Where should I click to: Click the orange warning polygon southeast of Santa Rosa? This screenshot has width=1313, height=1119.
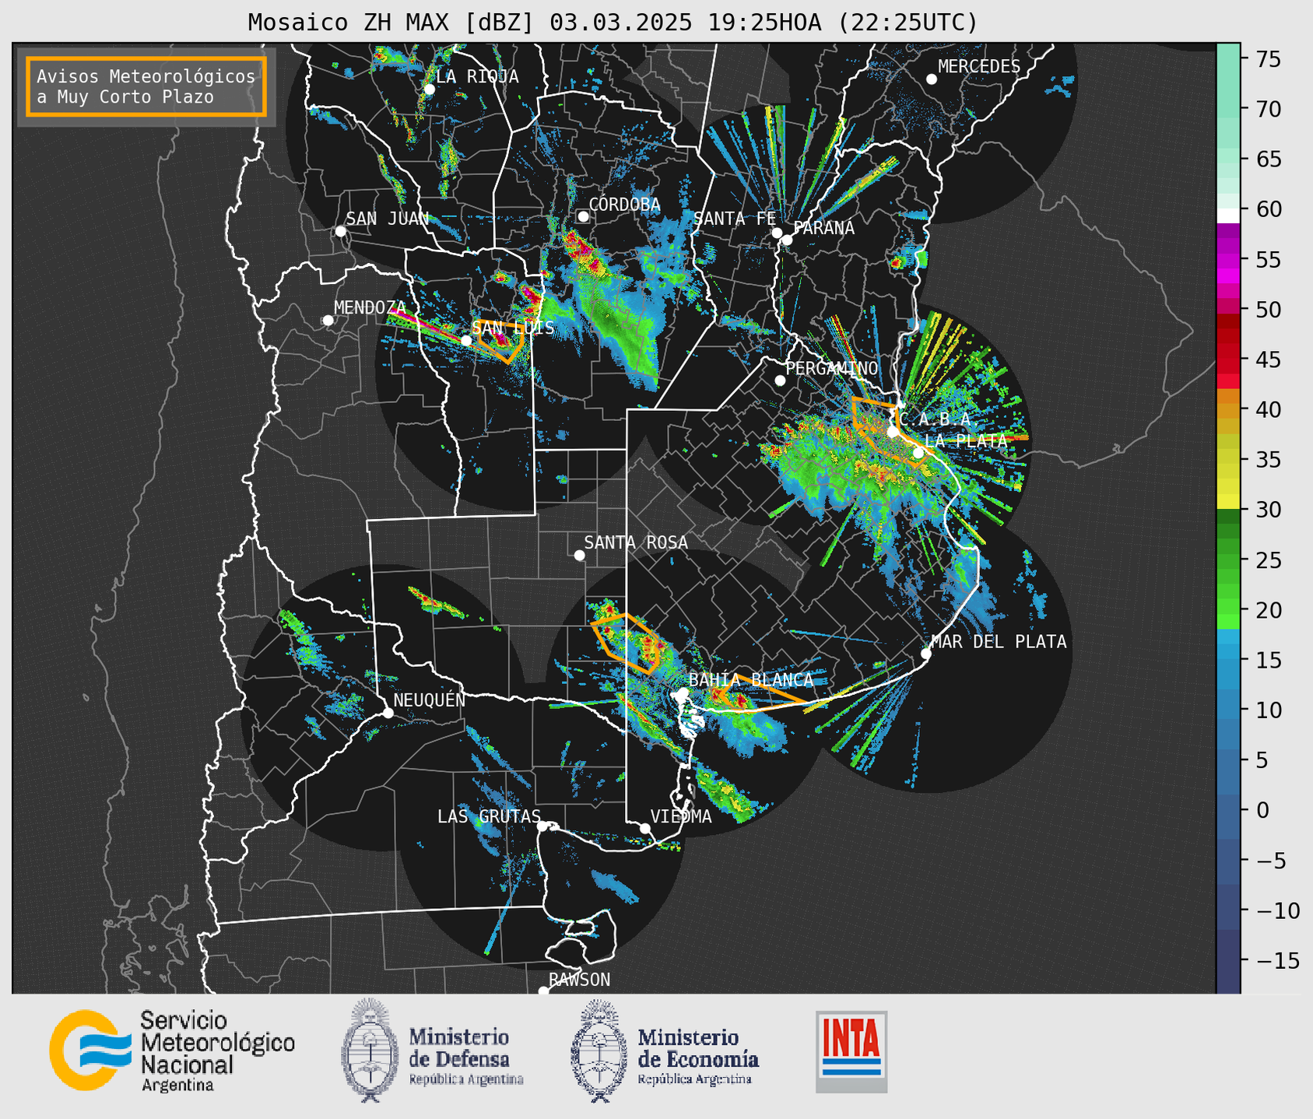(x=627, y=644)
